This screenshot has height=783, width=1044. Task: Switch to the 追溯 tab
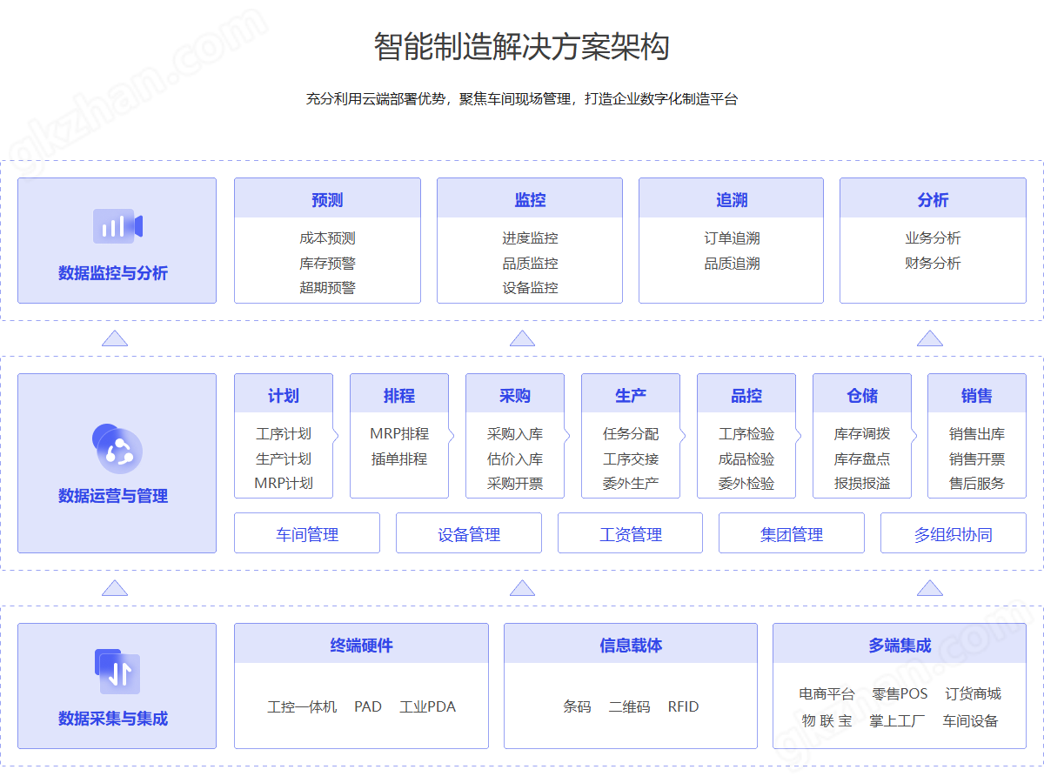(731, 197)
